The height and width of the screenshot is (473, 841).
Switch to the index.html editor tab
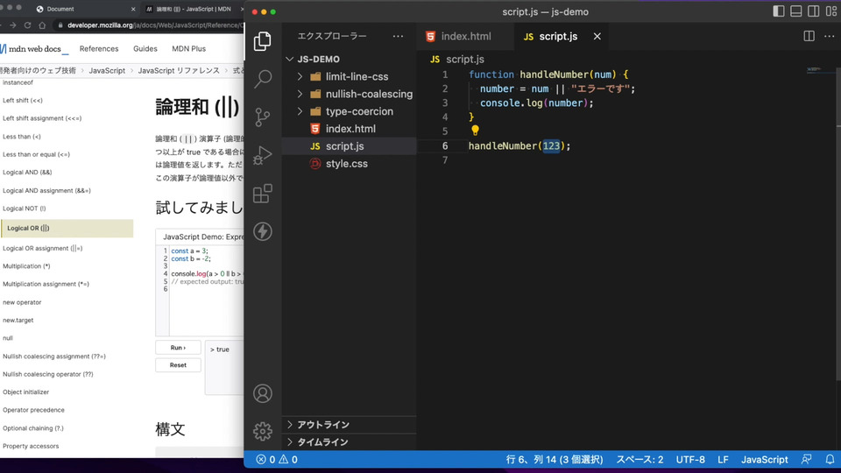pos(464,37)
